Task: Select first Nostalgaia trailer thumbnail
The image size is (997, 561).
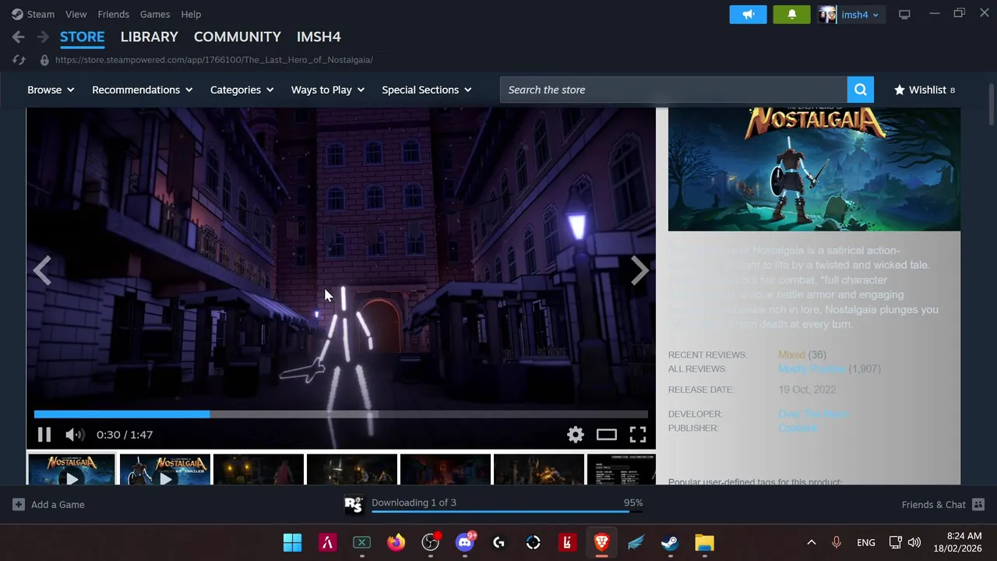Action: (x=71, y=470)
